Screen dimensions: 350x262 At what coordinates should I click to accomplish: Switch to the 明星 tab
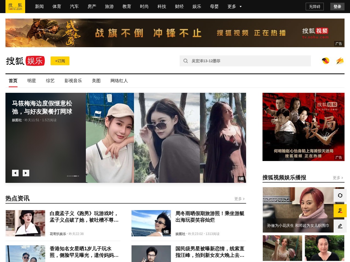[x=32, y=81]
